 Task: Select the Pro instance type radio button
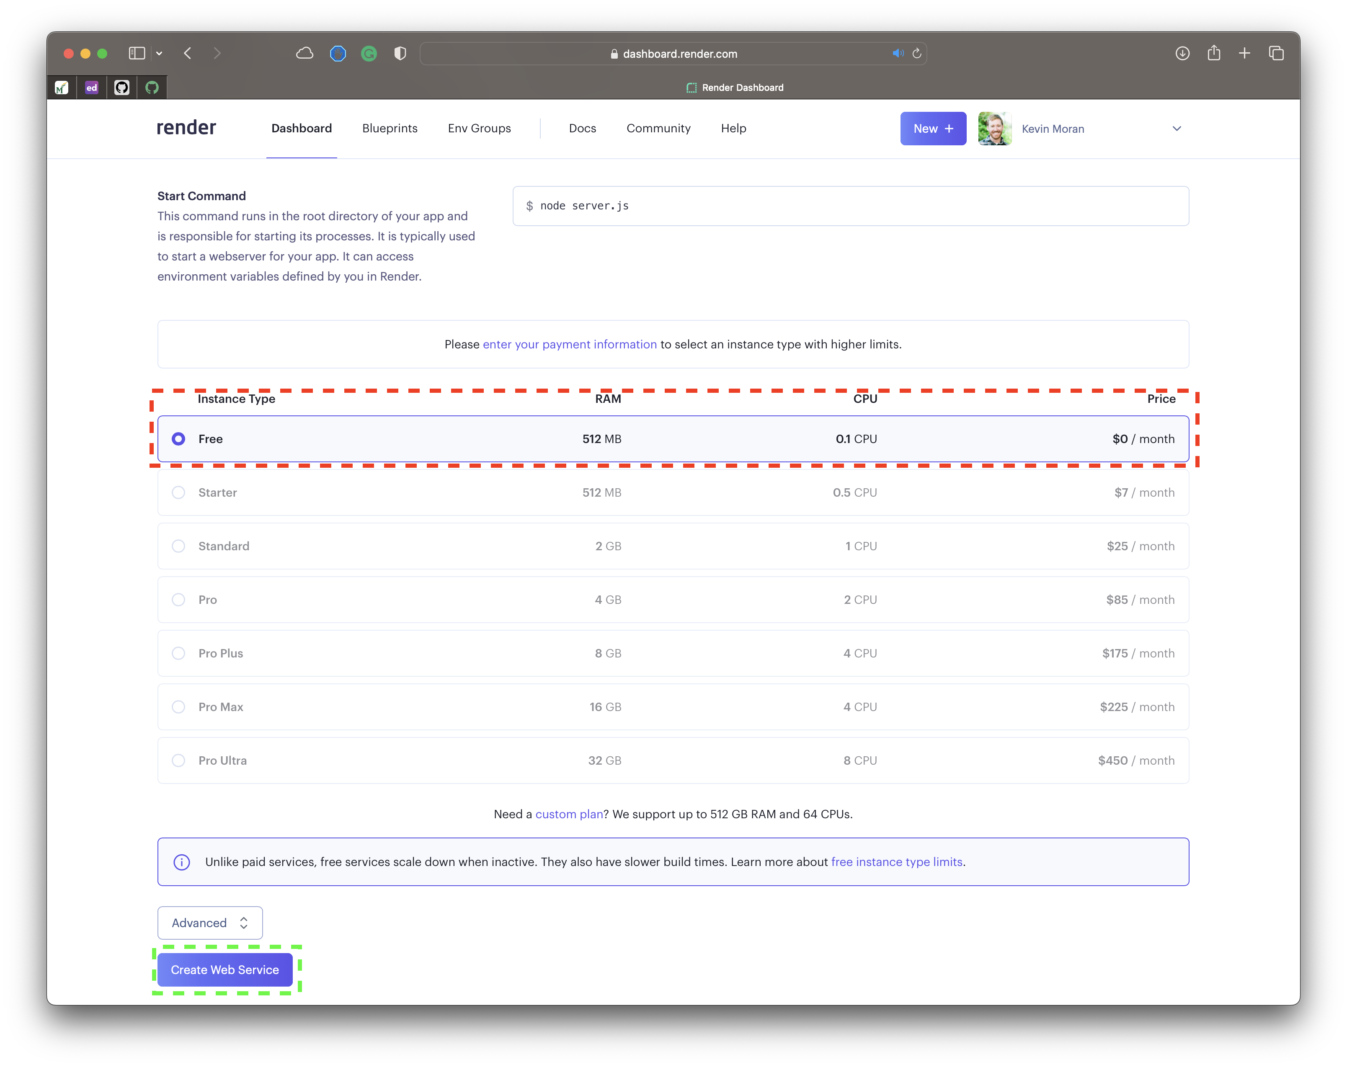(179, 600)
